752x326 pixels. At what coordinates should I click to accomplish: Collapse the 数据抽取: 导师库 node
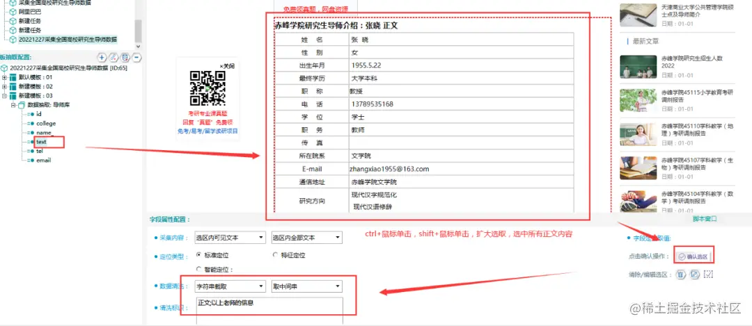pyautogui.click(x=13, y=105)
